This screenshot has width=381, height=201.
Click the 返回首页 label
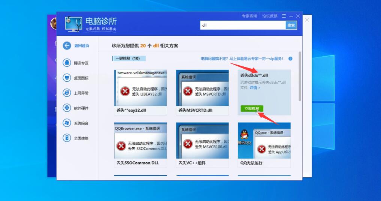pyautogui.click(x=82, y=46)
